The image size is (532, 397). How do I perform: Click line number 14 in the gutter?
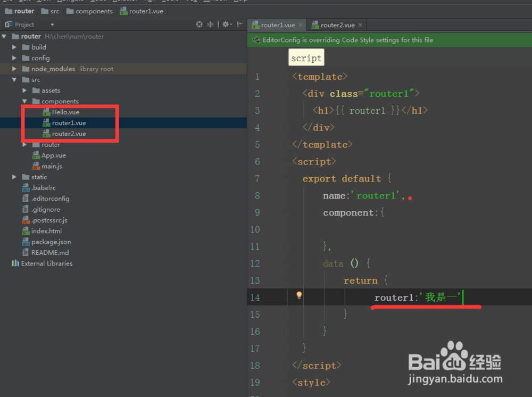[255, 297]
